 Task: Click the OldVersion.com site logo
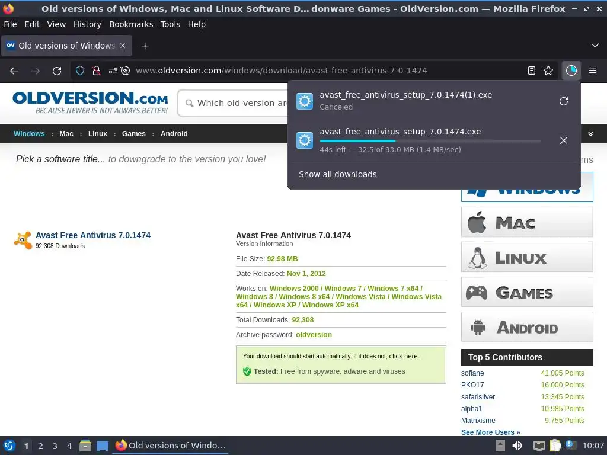(91, 102)
